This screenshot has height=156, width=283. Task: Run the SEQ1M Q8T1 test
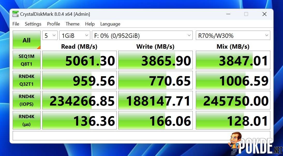pyautogui.click(x=27, y=60)
